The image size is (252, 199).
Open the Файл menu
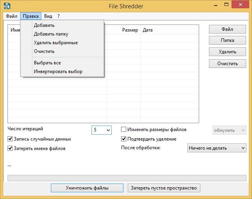11,16
